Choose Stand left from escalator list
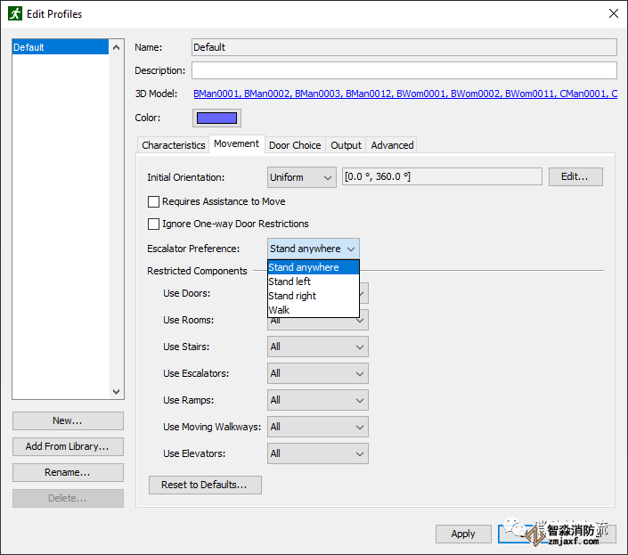The width and height of the screenshot is (628, 555). pyautogui.click(x=290, y=282)
